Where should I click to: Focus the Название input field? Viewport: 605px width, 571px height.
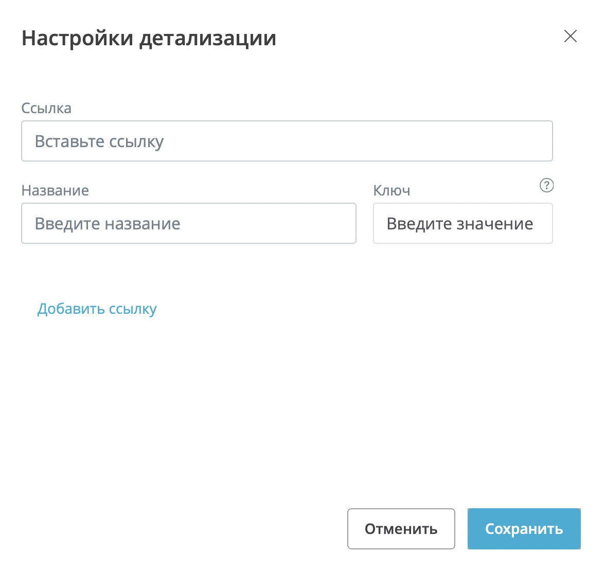188,223
